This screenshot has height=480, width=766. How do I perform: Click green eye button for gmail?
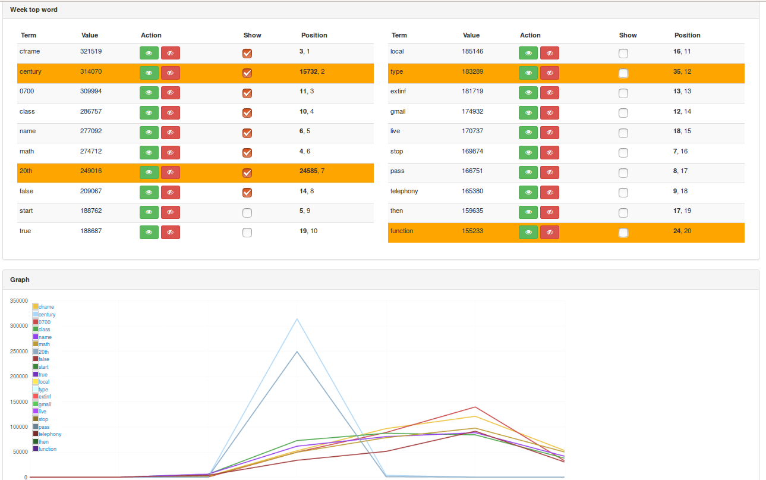pyautogui.click(x=528, y=113)
